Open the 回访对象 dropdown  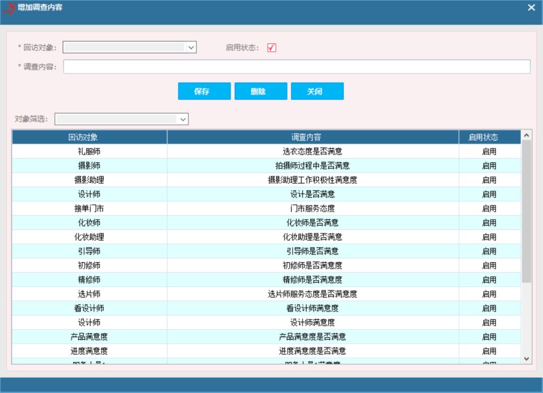click(x=191, y=48)
